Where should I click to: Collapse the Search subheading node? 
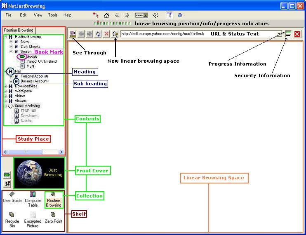pos(11,52)
